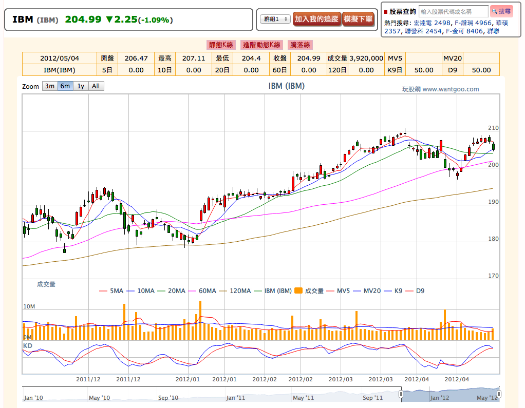This screenshot has height=408, width=525.
Task: Open the 宏達電 2498 hot search link
Action: (x=432, y=23)
